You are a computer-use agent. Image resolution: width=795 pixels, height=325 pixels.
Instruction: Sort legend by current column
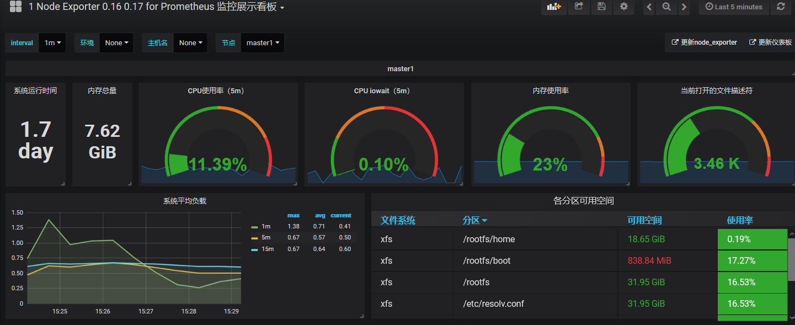(341, 215)
